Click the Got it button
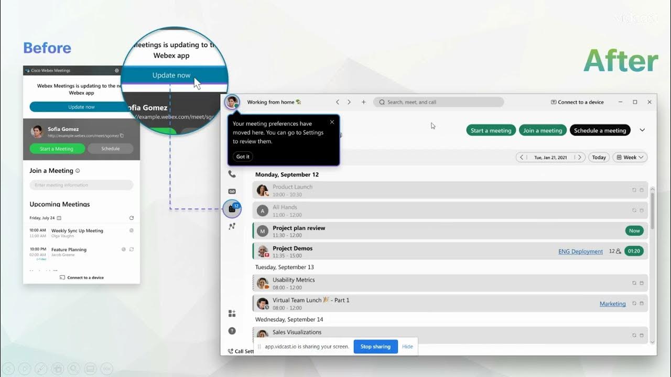 point(243,157)
